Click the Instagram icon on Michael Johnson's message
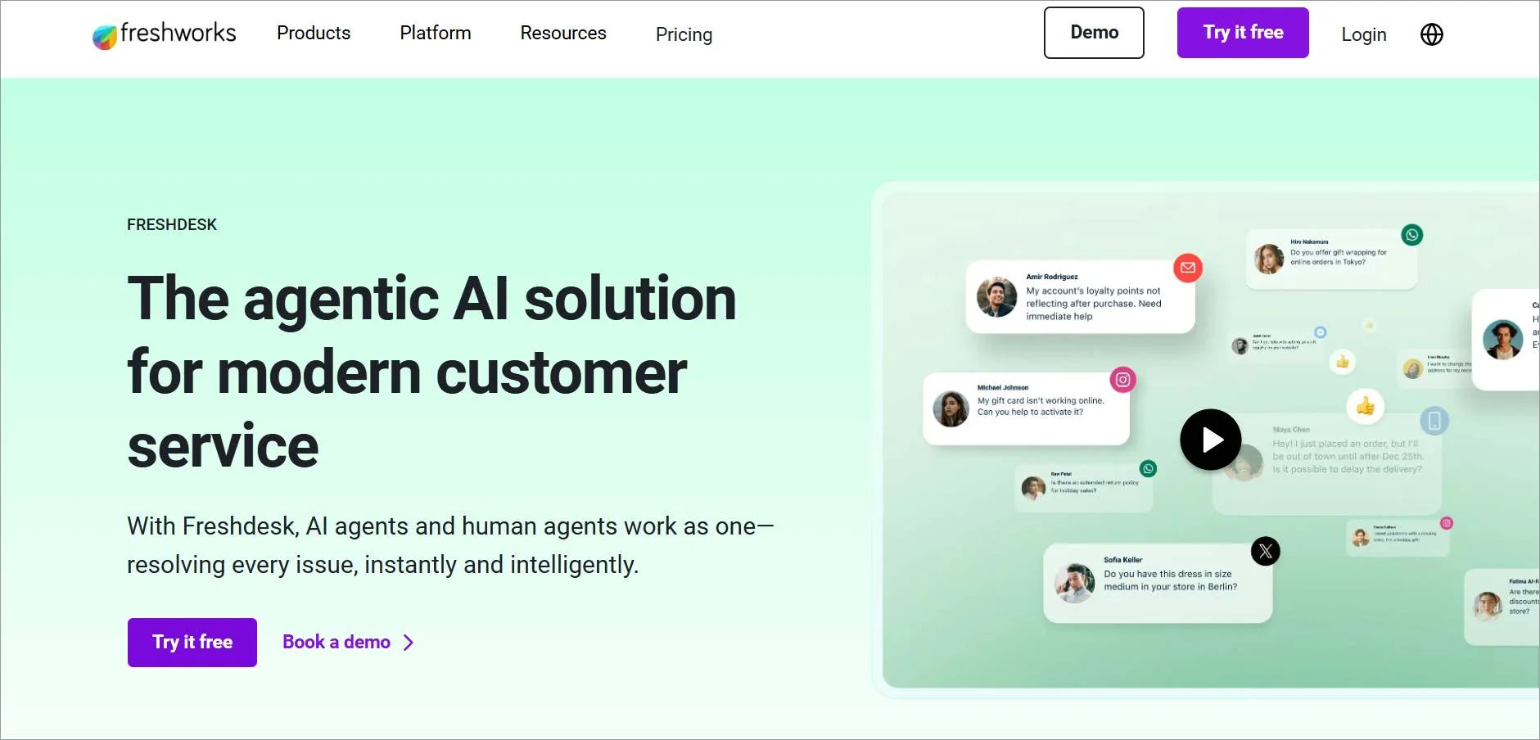Image resolution: width=1540 pixels, height=740 pixels. tap(1123, 379)
